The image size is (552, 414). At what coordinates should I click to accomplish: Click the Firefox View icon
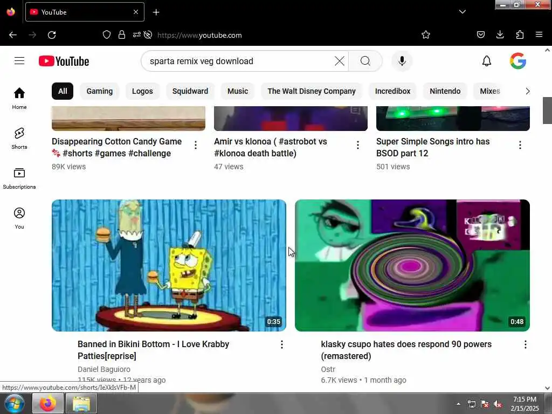11,12
